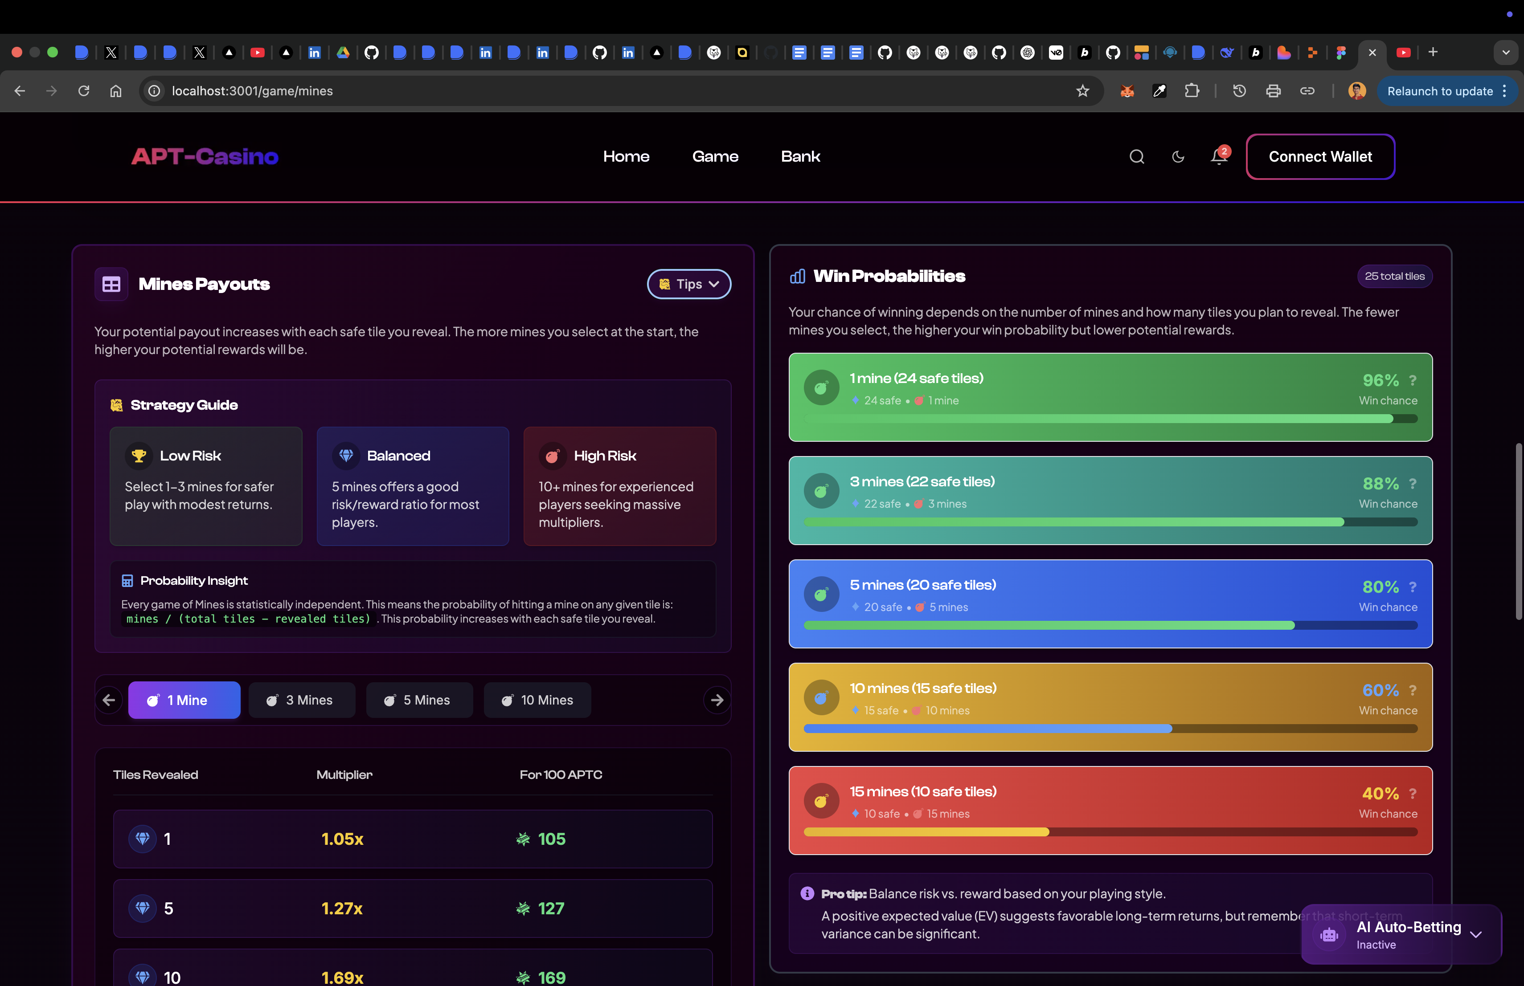Viewport: 1524px width, 986px height.
Task: Click the right arrow to scroll mine options
Action: click(x=717, y=700)
